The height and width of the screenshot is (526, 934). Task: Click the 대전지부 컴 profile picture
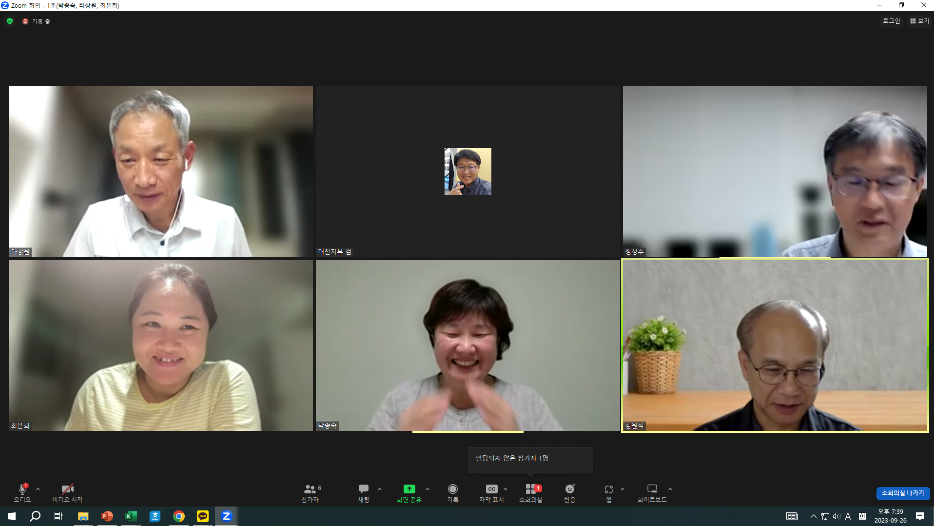point(468,171)
